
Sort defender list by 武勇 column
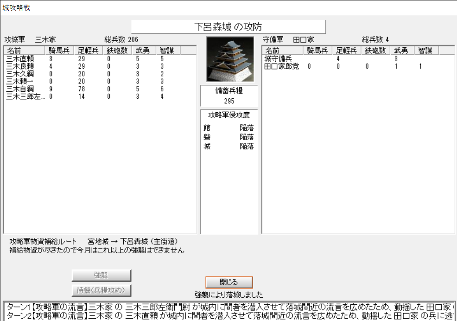pyautogui.click(x=401, y=51)
